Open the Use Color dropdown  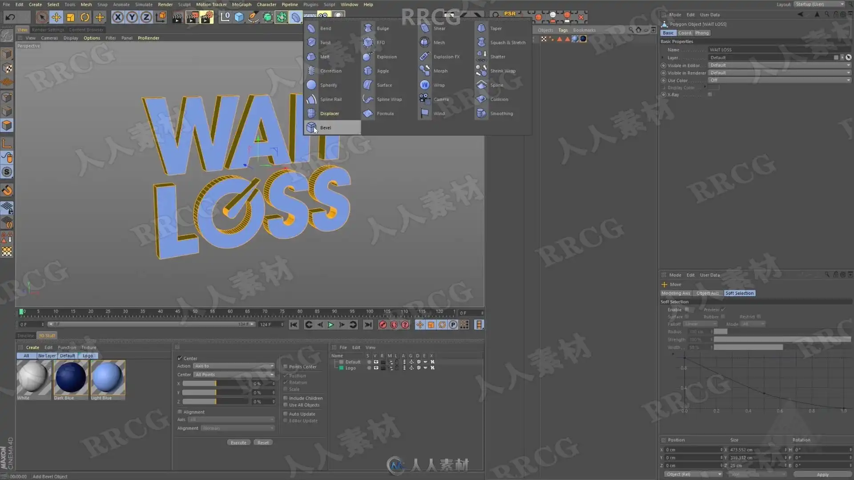tap(779, 80)
